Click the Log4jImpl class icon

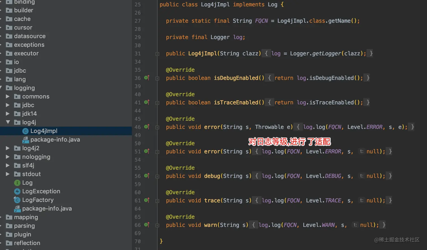coord(25,131)
